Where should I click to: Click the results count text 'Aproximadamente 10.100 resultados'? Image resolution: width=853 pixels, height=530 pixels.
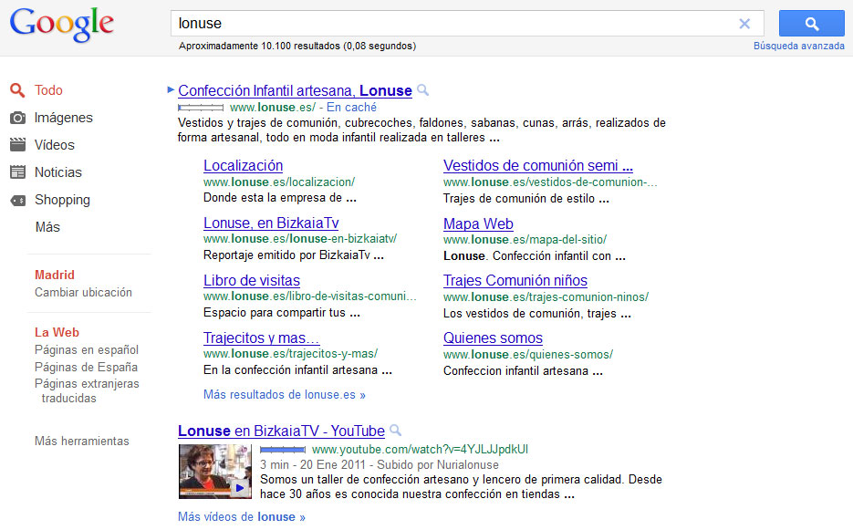pos(260,47)
